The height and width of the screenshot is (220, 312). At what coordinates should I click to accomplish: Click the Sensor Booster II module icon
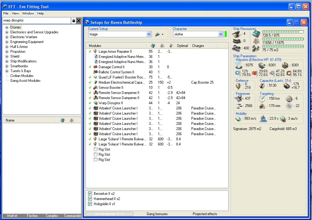click(96, 88)
